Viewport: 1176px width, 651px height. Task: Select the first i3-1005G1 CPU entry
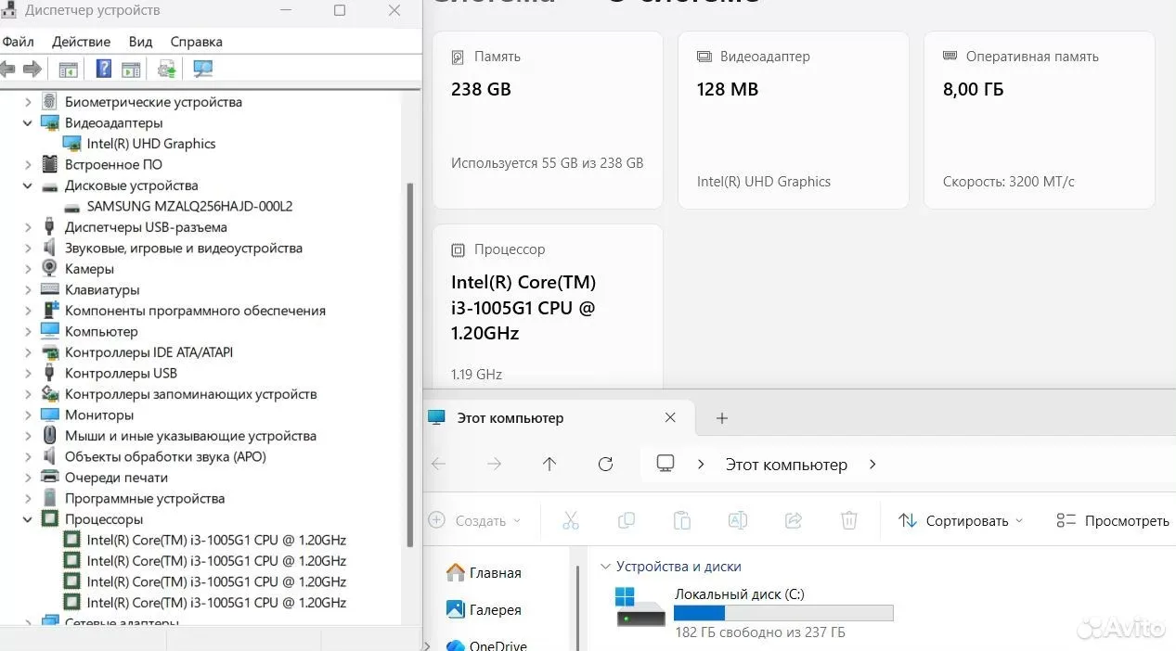point(216,540)
